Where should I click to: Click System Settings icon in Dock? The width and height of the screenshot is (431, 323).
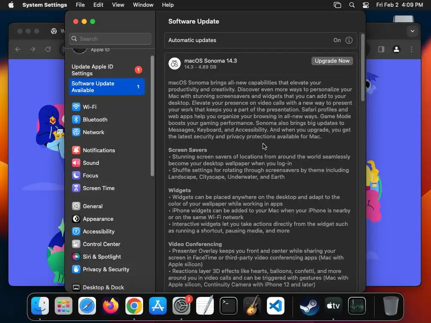181,306
